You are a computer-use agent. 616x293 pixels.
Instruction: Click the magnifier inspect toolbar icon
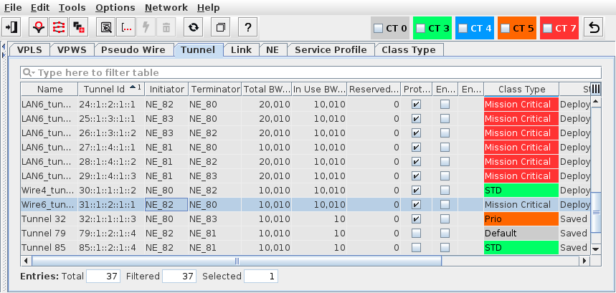106,28
